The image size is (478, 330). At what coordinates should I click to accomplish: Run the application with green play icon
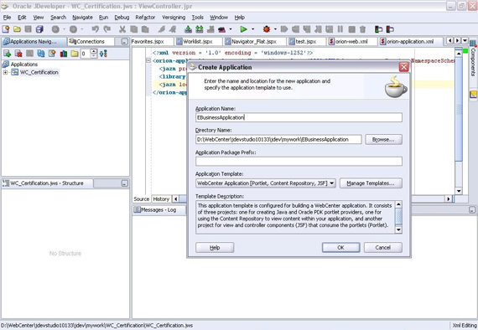[x=243, y=29]
